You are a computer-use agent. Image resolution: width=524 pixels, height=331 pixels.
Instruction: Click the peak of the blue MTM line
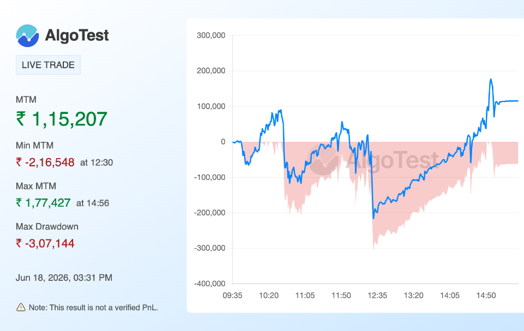[x=491, y=80]
